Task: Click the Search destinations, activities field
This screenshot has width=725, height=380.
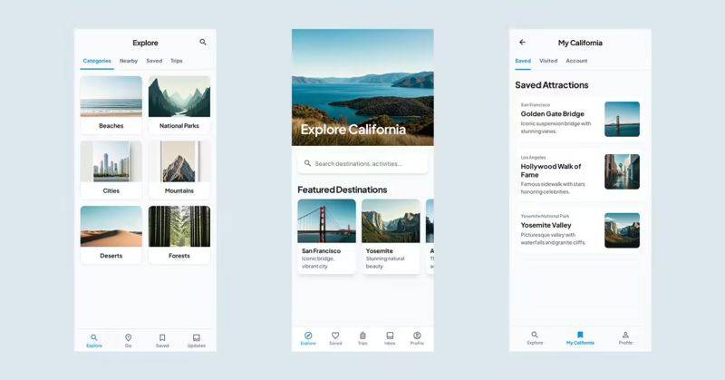Action: pos(362,163)
